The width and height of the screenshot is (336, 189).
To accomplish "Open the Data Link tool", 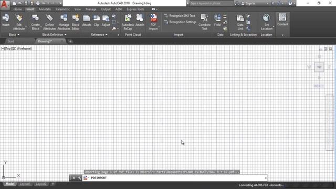I will [240, 22].
